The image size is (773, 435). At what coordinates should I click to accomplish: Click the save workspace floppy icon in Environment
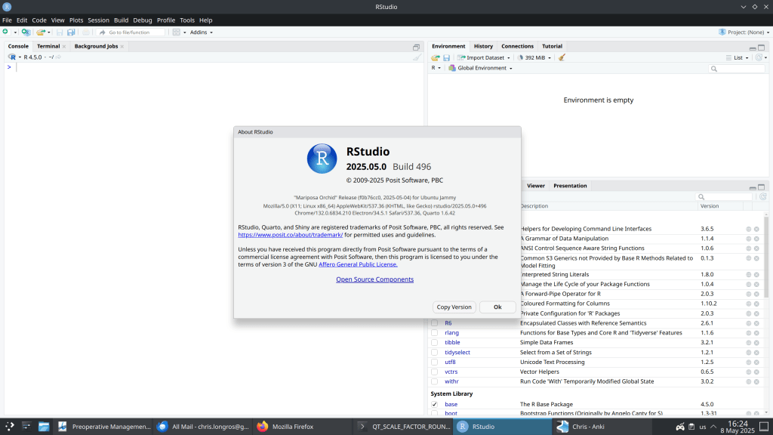[x=446, y=57]
